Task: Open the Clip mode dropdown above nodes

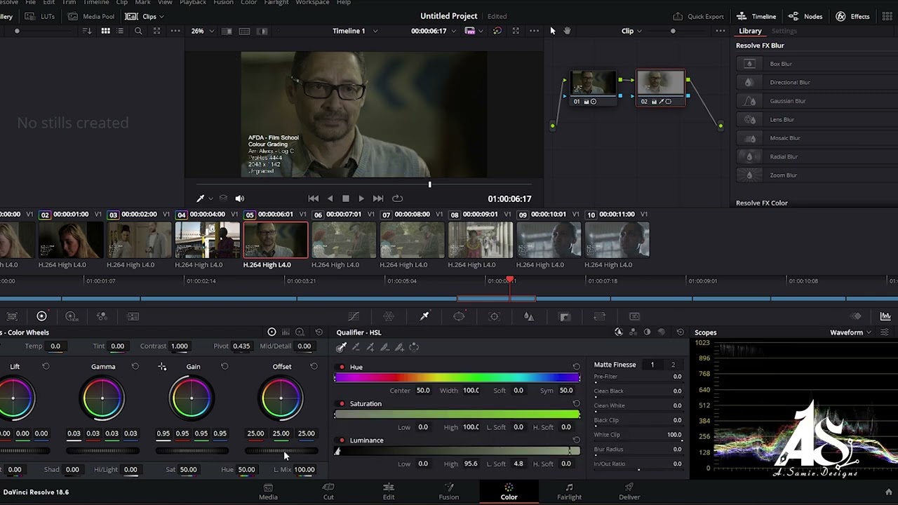Action: [x=631, y=31]
